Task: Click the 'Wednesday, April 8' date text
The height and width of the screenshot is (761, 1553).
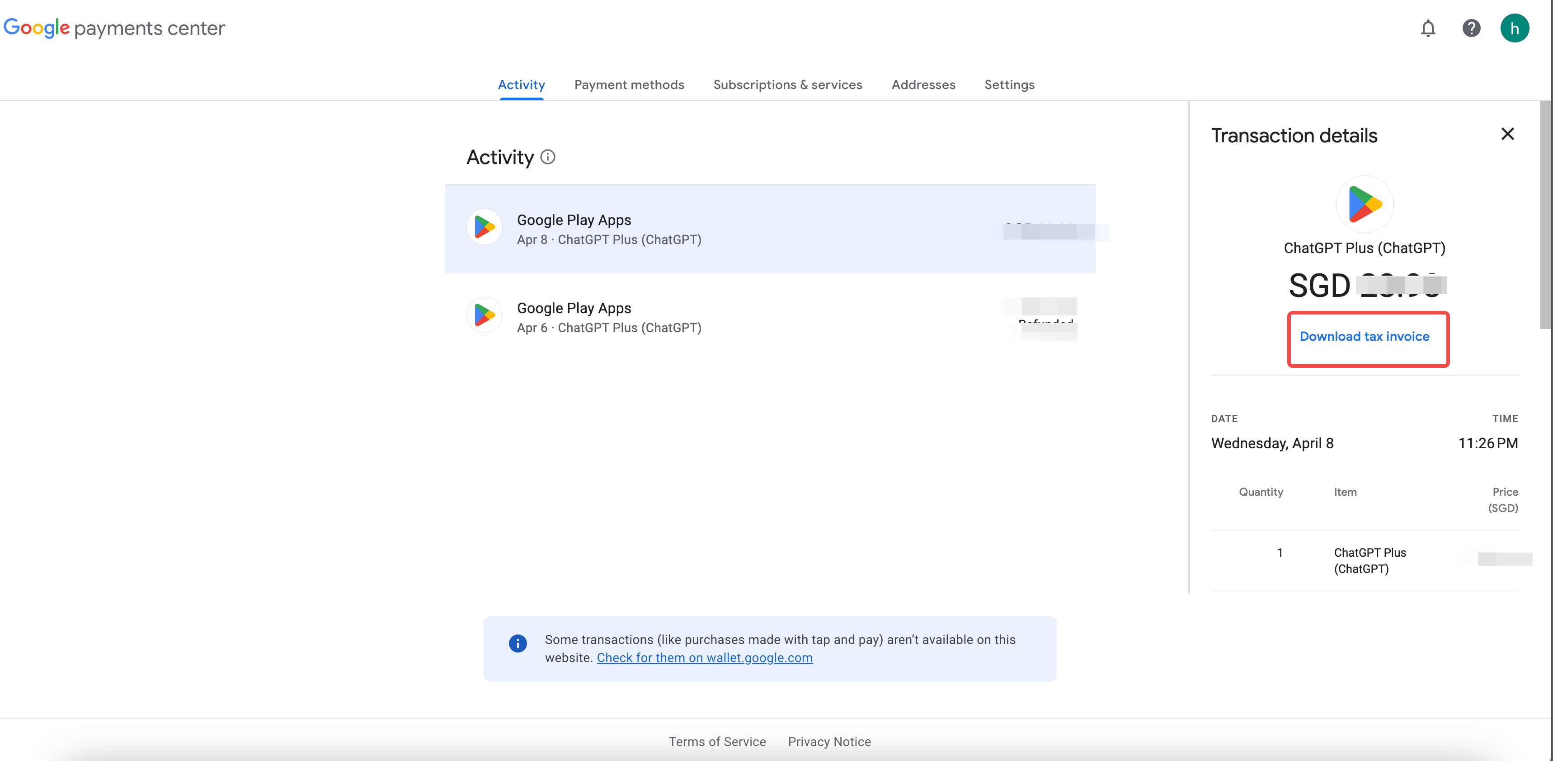Action: point(1272,443)
